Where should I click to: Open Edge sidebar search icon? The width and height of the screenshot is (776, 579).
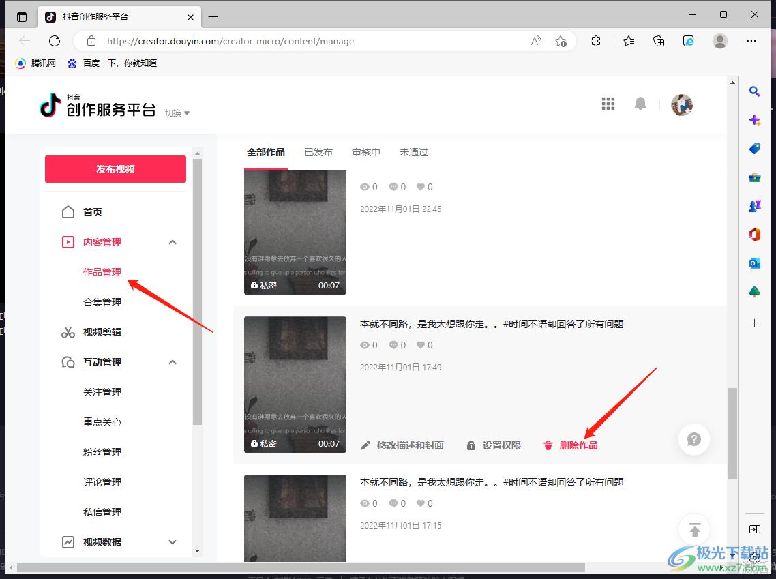754,91
